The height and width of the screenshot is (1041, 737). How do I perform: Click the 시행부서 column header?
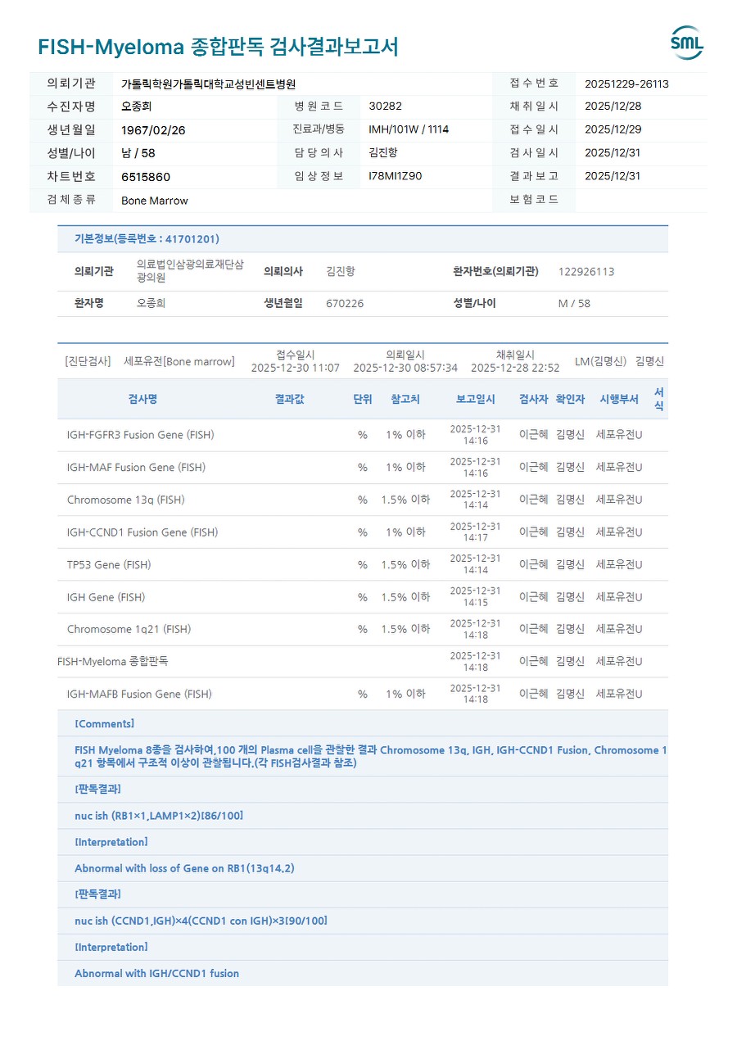(619, 399)
